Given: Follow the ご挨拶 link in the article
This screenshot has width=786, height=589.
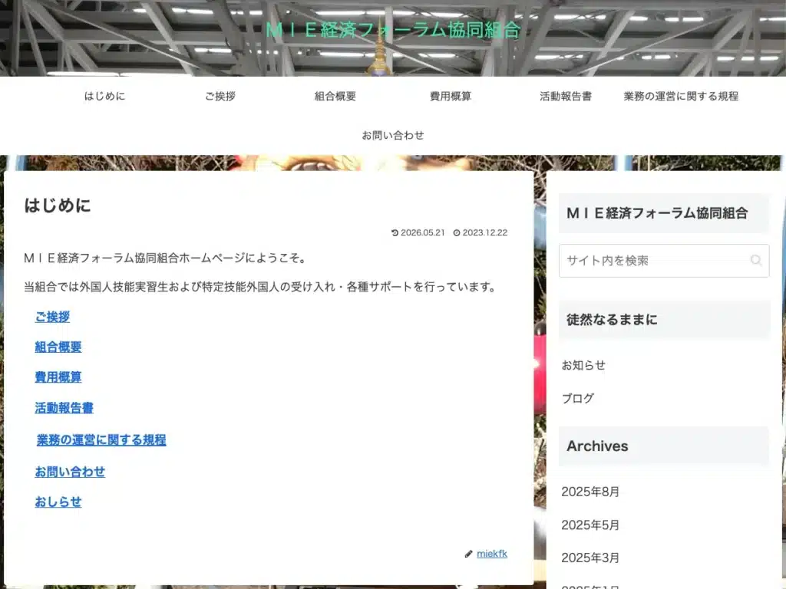Looking at the screenshot, I should (52, 317).
